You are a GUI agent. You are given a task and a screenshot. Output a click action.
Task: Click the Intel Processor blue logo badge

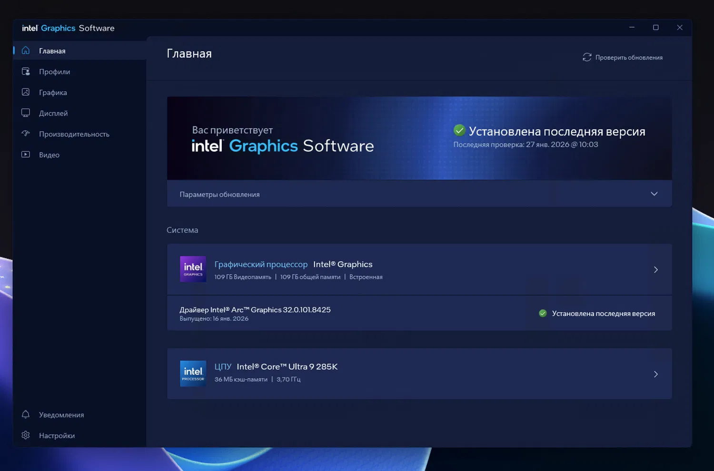pos(193,373)
